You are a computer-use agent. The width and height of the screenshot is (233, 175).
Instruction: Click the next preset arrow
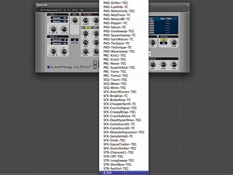68,10
